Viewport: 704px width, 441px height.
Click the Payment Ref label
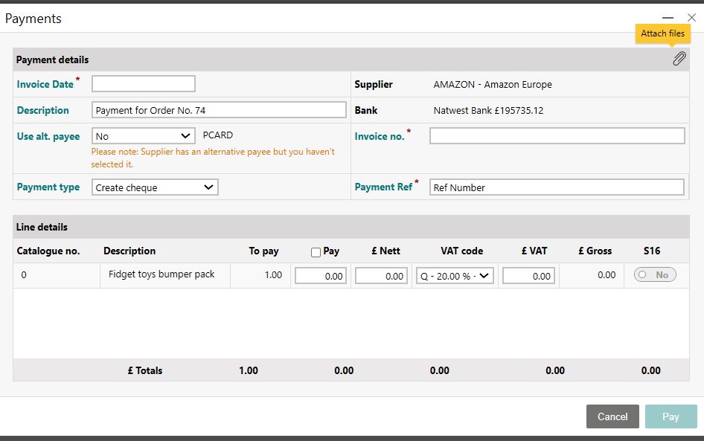383,187
